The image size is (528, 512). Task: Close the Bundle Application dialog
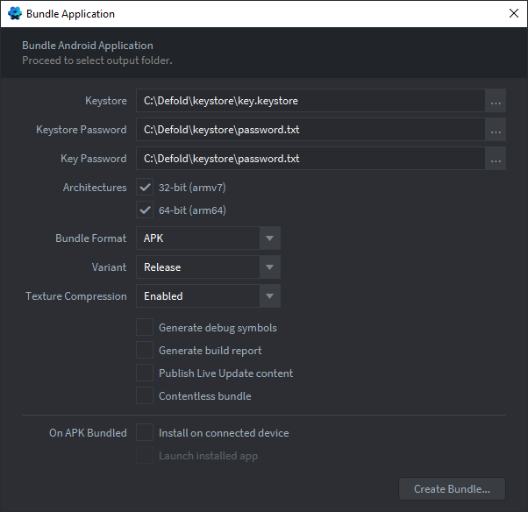pos(513,13)
